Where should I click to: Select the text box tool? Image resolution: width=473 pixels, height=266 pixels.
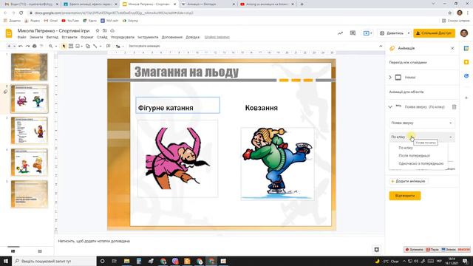tap(71, 46)
